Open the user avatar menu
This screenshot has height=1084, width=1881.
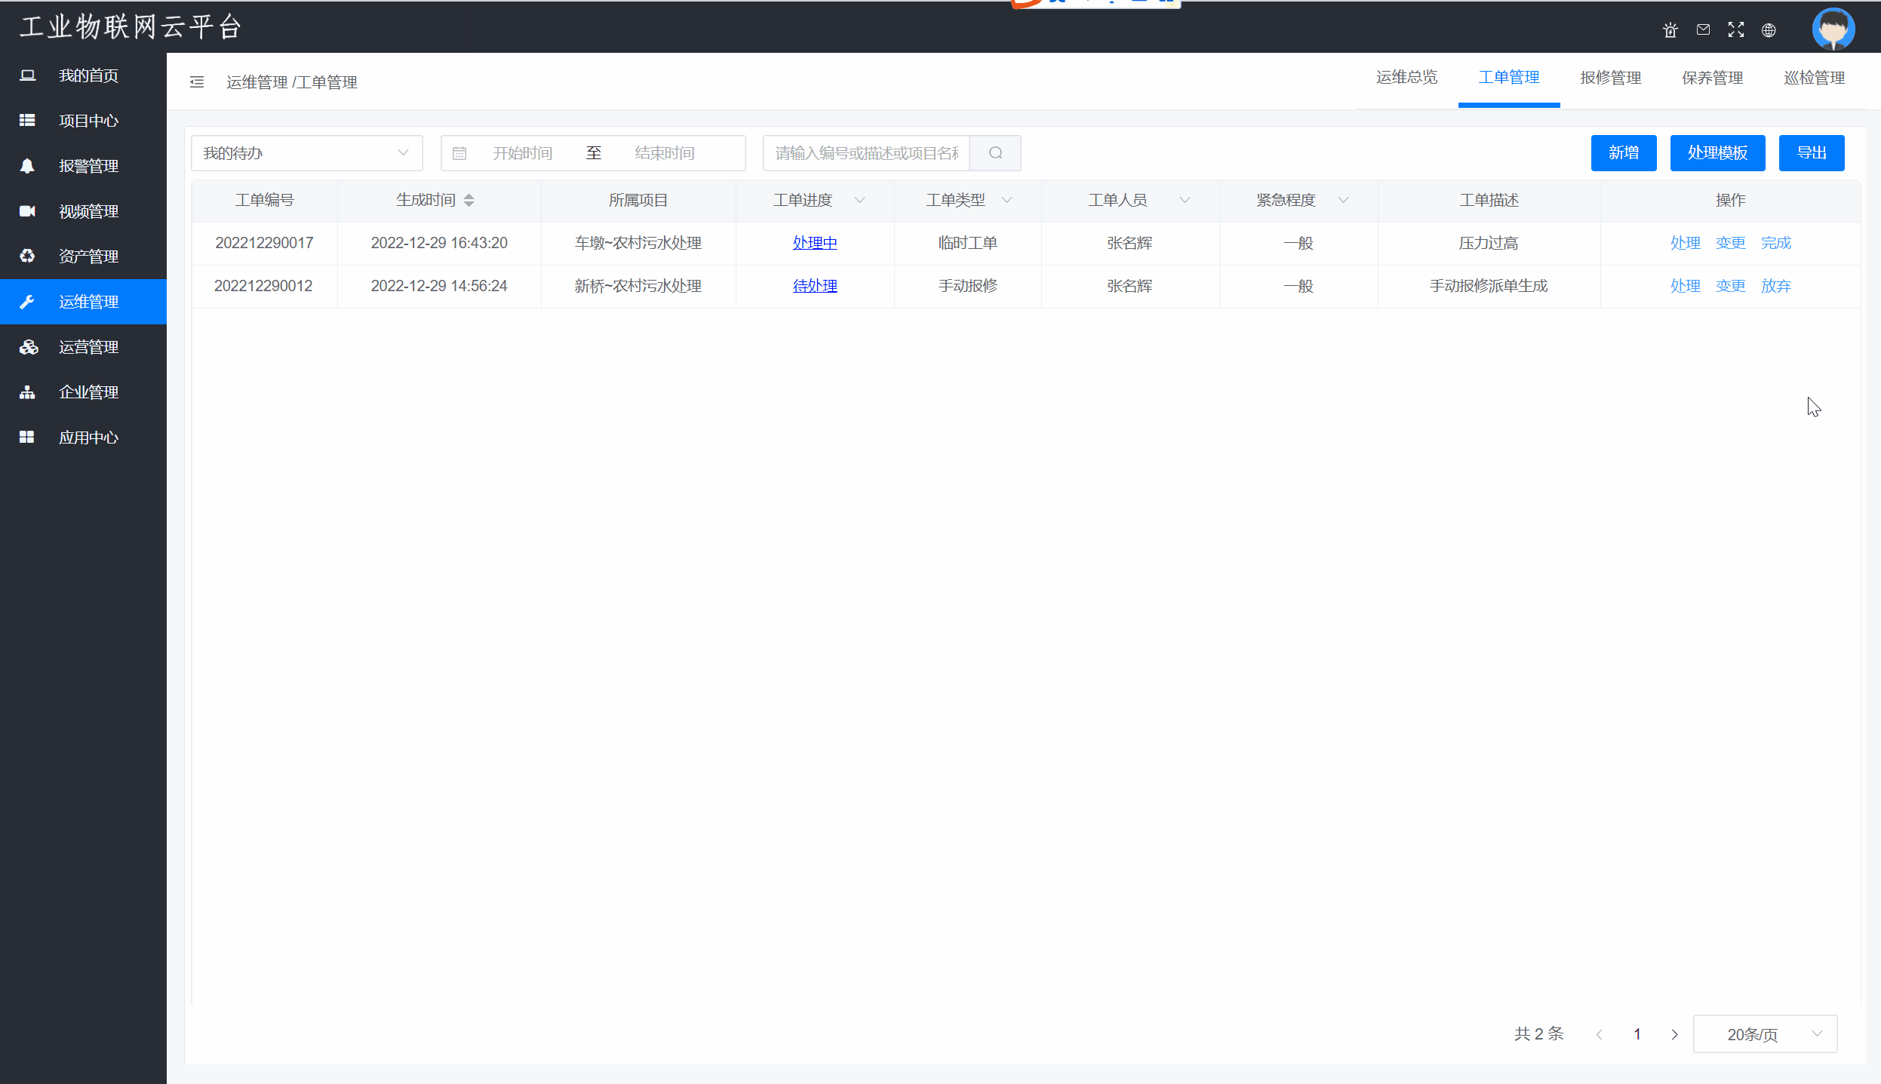point(1833,29)
